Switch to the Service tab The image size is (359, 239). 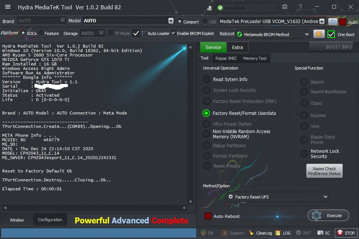click(213, 47)
